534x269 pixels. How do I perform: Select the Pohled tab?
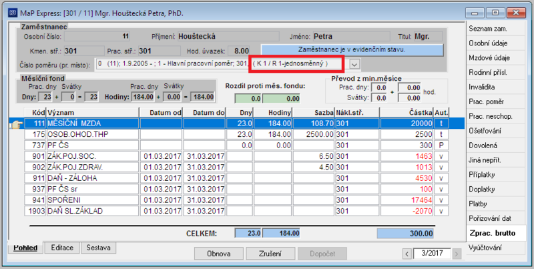(25, 248)
